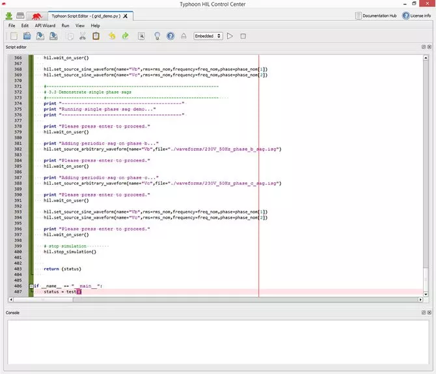This screenshot has width=436, height=374.
Task: Float the Console panel
Action: click(x=424, y=313)
